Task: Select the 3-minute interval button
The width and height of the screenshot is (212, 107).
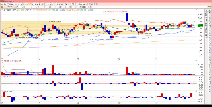Action: click(53, 4)
